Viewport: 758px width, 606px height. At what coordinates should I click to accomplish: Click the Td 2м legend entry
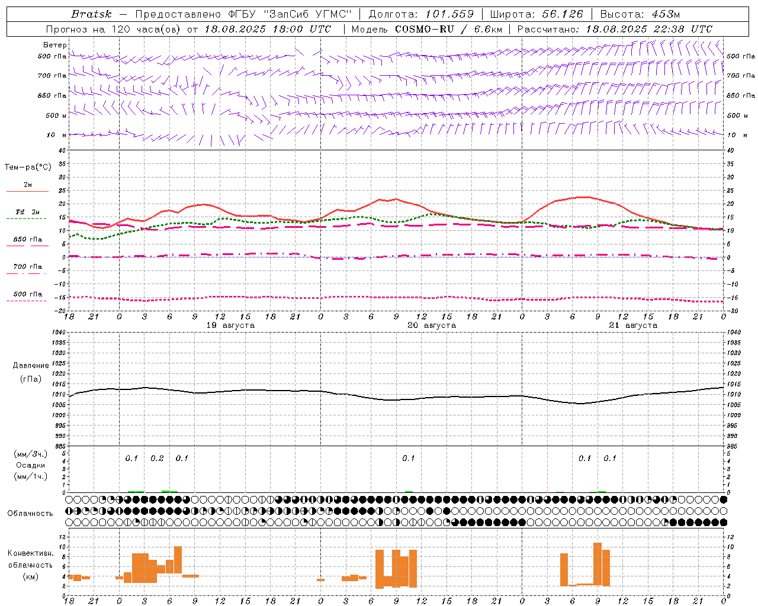[x=27, y=212]
